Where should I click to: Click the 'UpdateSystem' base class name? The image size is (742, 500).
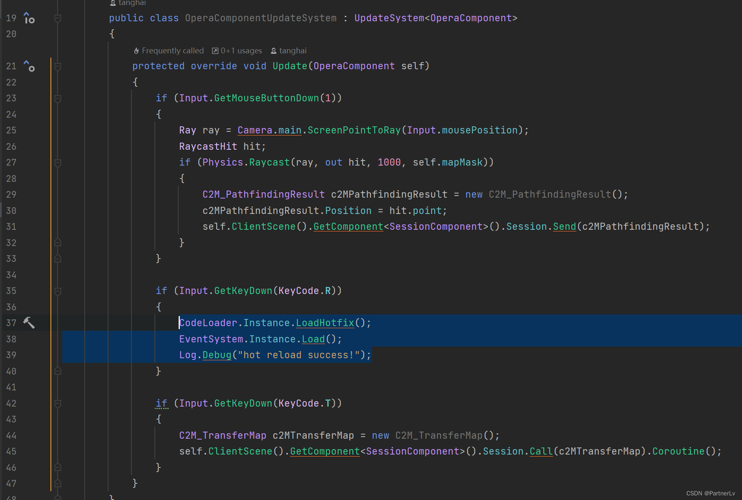[x=389, y=18]
